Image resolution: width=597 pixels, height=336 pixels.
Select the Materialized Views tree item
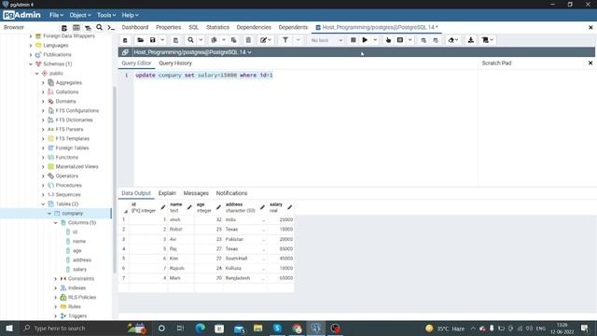click(76, 167)
